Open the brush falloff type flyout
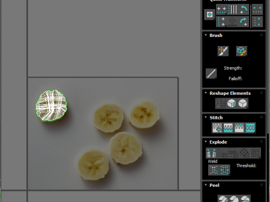This screenshot has width=270, height=202. click(211, 74)
